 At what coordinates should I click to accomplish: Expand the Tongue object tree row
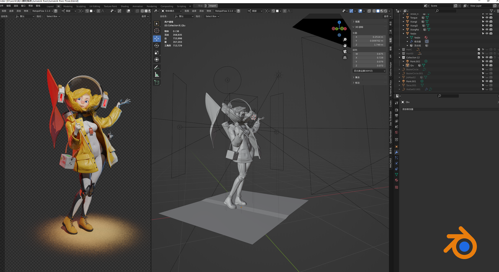(x=403, y=18)
